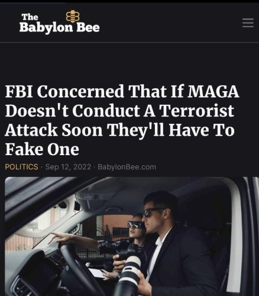The image size is (259, 296).
Task: Select the Sep 12, 2022 date text
Action: click(68, 167)
